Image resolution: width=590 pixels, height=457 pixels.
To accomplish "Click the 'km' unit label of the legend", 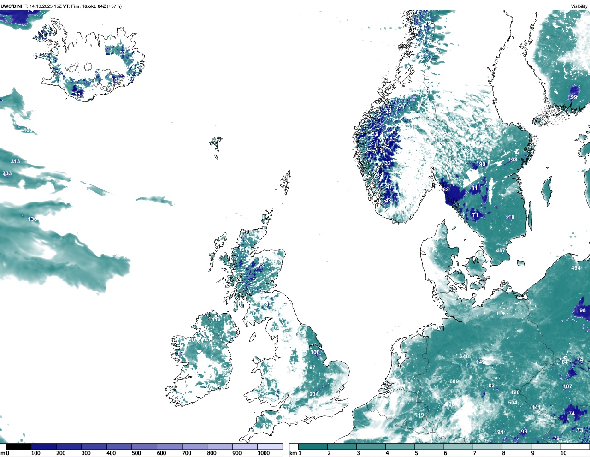I will tap(293, 453).
